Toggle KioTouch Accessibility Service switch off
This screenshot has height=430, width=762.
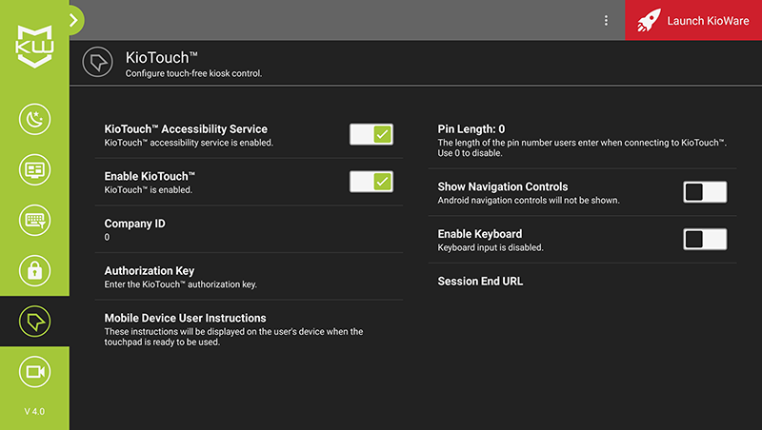371,134
